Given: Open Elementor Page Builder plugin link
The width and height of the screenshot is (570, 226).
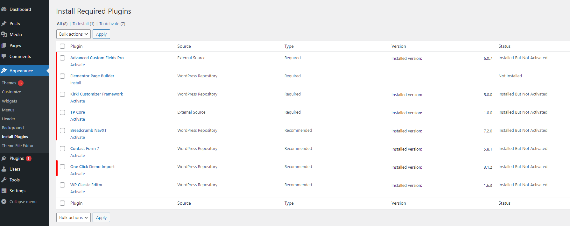Looking at the screenshot, I should click(x=92, y=76).
